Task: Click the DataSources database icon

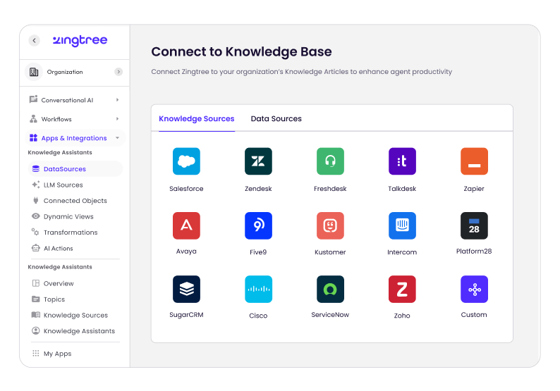Action: 36,169
